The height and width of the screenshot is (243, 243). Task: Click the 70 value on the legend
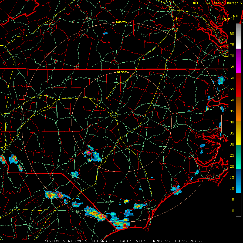click(x=232, y=56)
